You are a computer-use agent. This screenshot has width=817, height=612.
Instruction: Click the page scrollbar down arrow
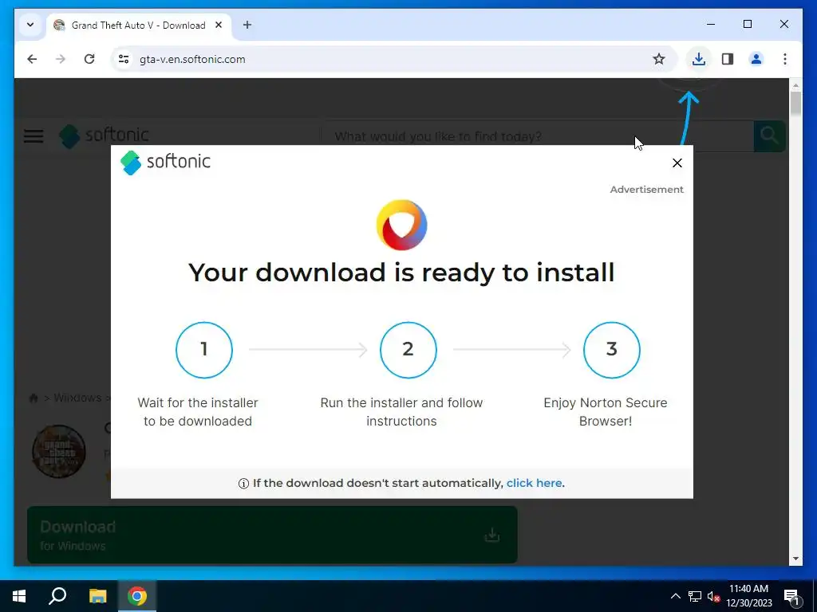pos(795,559)
